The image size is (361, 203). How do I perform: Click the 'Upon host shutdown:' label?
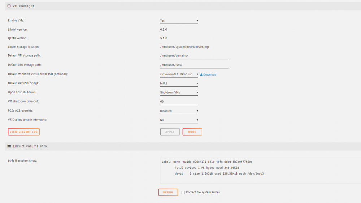[22, 92]
